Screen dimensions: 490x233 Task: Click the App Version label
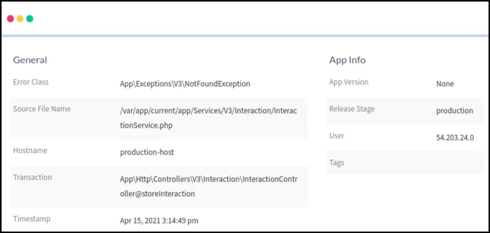(x=349, y=82)
